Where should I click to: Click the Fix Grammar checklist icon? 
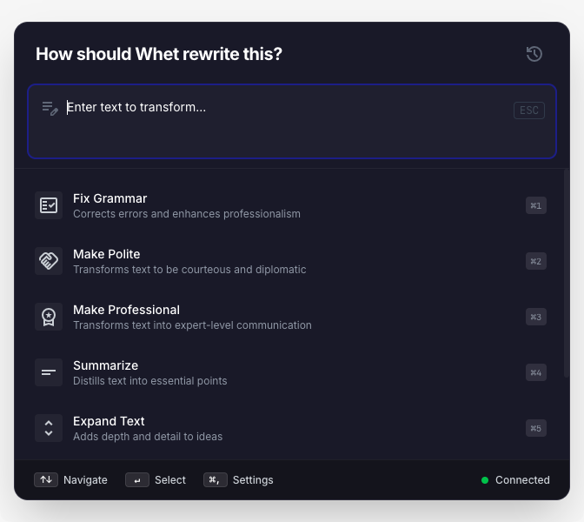click(x=49, y=205)
